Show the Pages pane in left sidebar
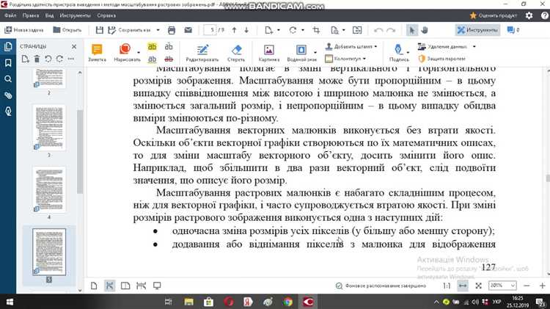550x309 pixels. pyautogui.click(x=8, y=46)
